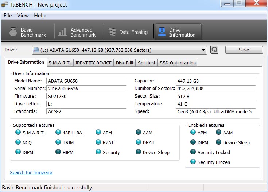This screenshot has width=268, height=192.
Task: Click the Drive Information blue drive icon
Action: pos(162,32)
